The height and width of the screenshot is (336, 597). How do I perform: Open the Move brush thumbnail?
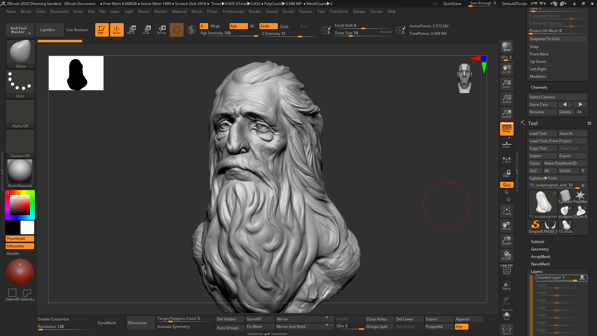coord(21,54)
